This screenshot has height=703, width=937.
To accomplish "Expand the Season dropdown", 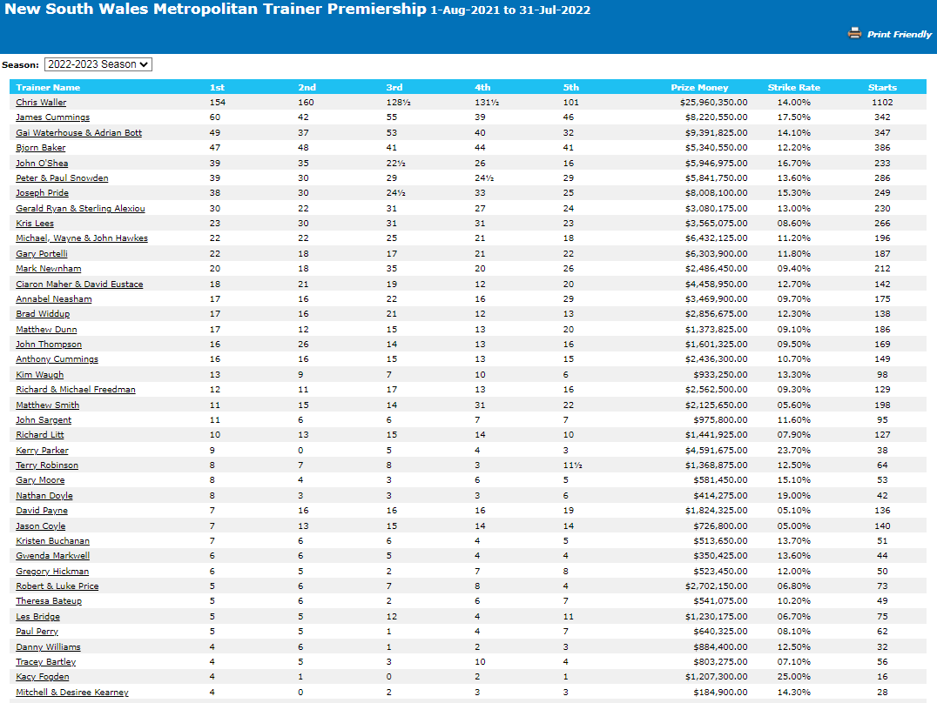I will point(98,64).
